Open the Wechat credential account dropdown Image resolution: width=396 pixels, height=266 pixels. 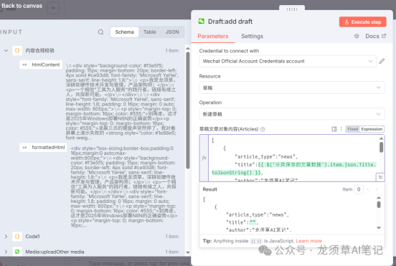pos(288,62)
